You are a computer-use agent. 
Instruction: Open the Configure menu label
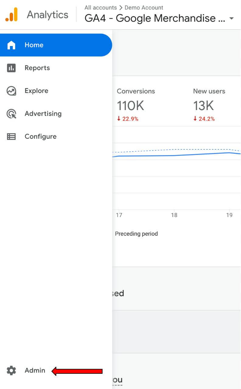click(40, 137)
